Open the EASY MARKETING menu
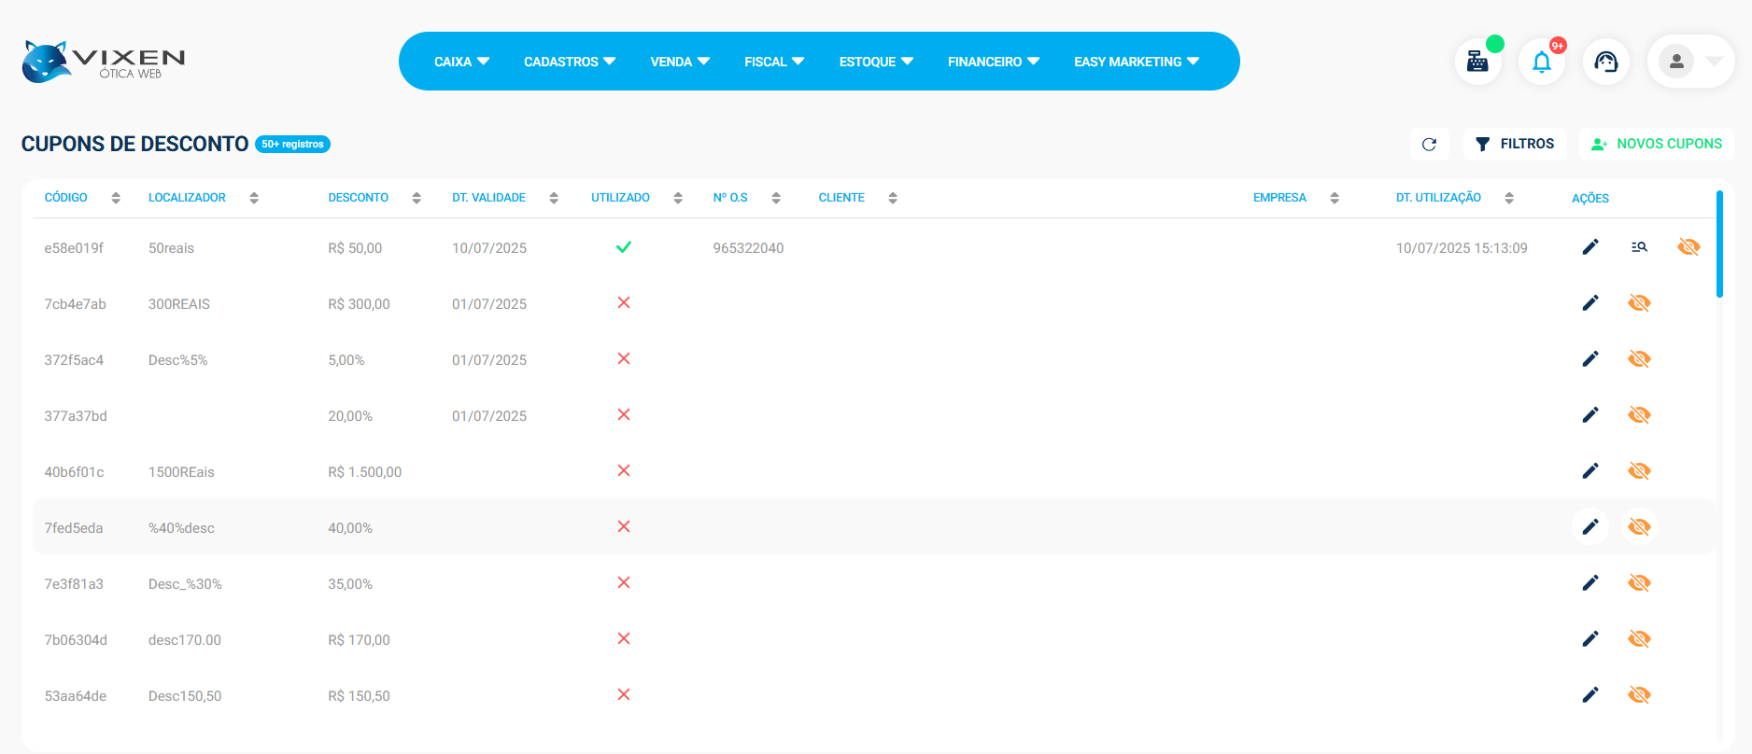The height and width of the screenshot is (754, 1752). point(1136,62)
